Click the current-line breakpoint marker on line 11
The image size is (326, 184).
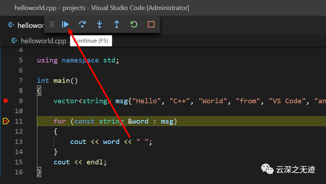6,121
